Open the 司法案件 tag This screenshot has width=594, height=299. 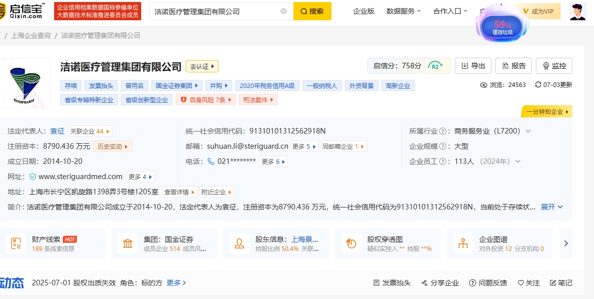click(x=258, y=100)
